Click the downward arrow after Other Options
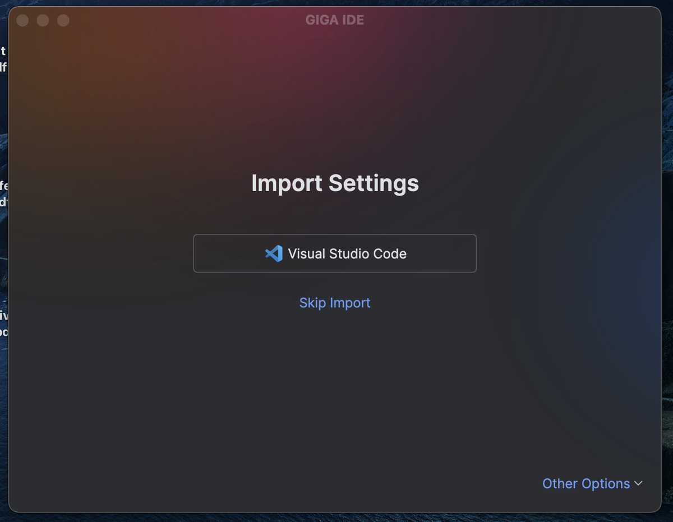This screenshot has height=522, width=673. tap(638, 483)
